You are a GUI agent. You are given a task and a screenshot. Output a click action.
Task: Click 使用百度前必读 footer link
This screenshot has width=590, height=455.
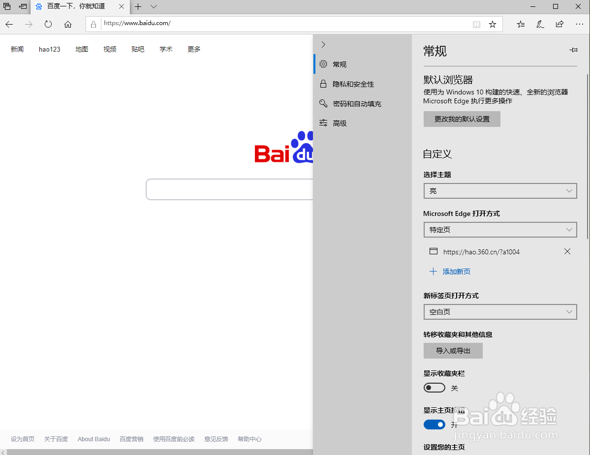(x=174, y=439)
